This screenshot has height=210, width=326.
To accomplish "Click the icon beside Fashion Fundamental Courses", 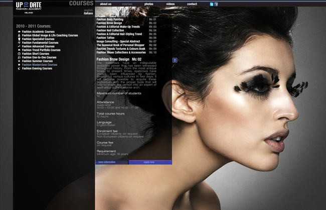I will (19, 43).
